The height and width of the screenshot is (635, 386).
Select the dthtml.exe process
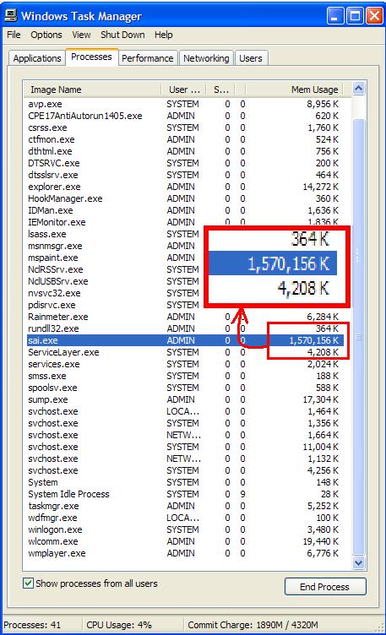tap(186, 151)
